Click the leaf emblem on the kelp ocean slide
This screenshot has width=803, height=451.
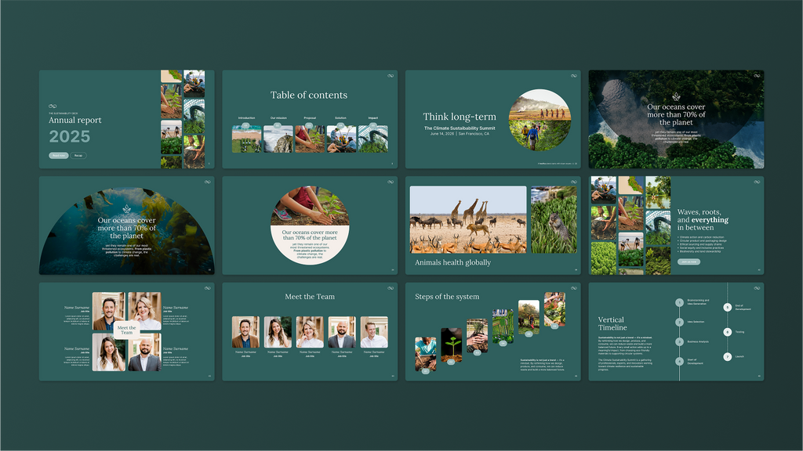[126, 209]
